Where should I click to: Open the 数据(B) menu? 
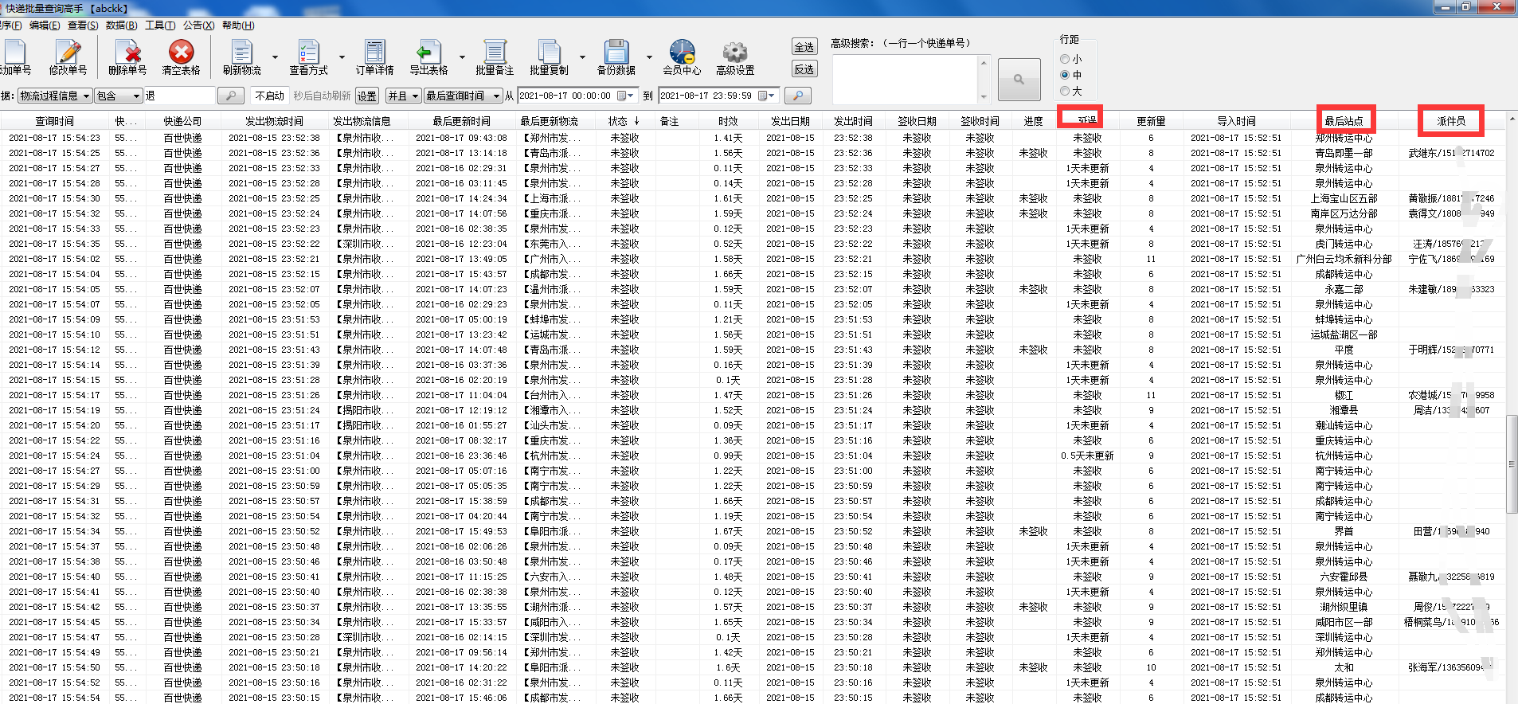tap(121, 25)
